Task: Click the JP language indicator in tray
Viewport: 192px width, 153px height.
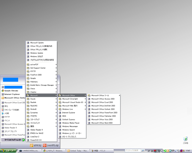Action: click(x=149, y=151)
